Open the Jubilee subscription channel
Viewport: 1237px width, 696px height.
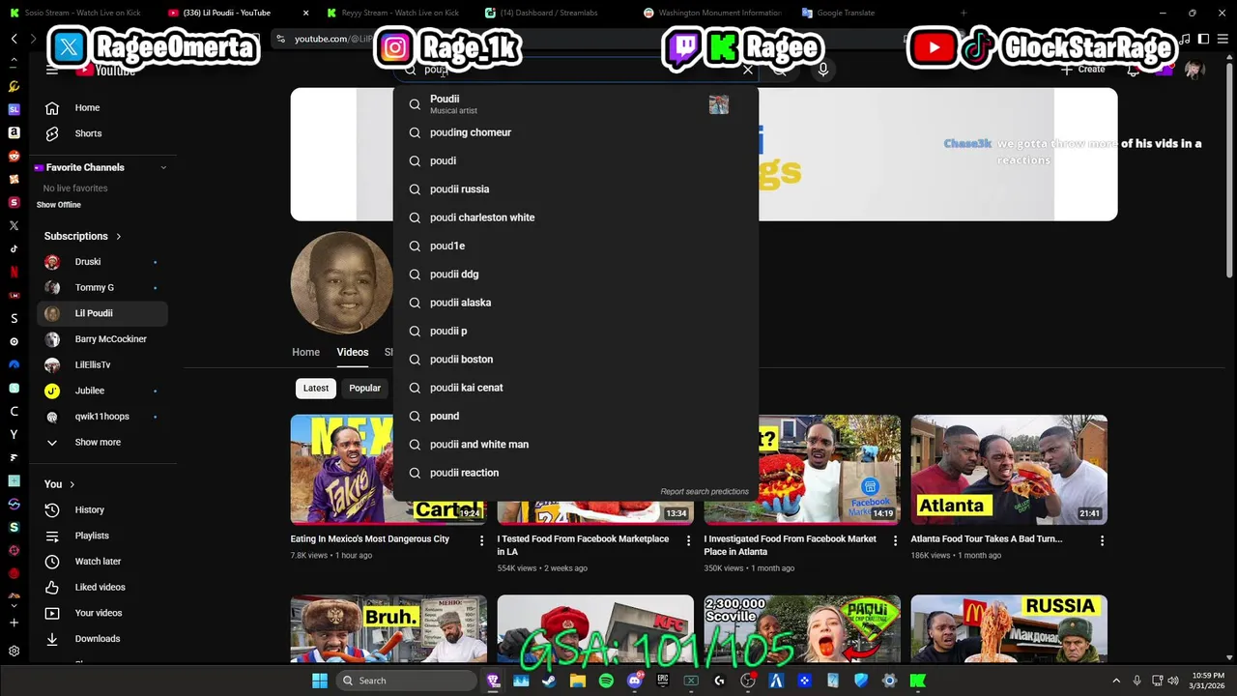point(101,391)
